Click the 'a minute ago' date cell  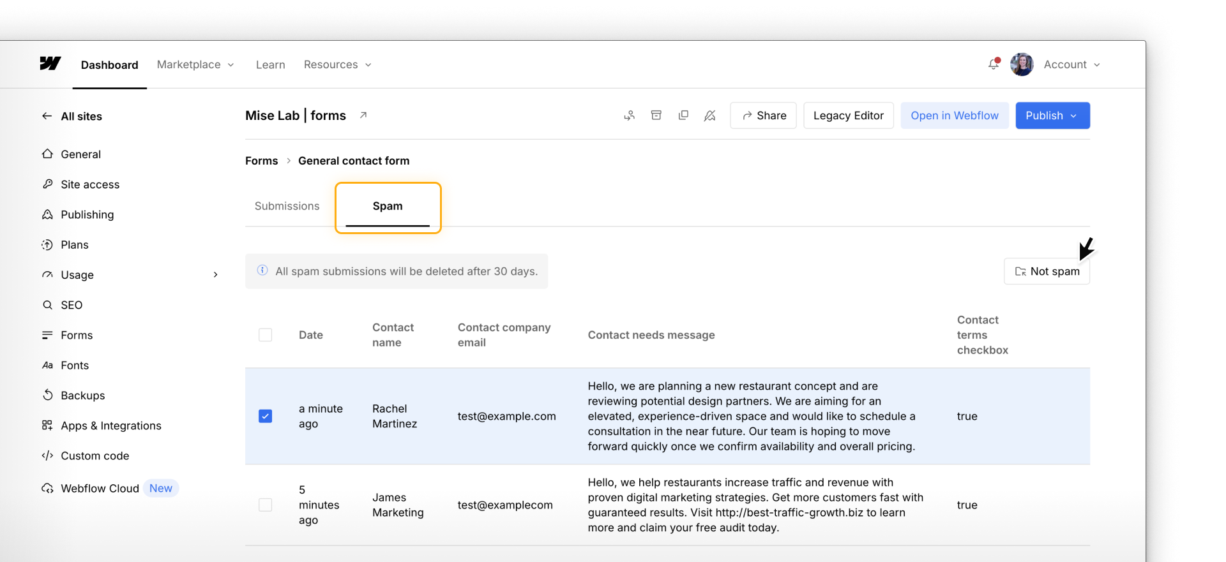click(321, 416)
